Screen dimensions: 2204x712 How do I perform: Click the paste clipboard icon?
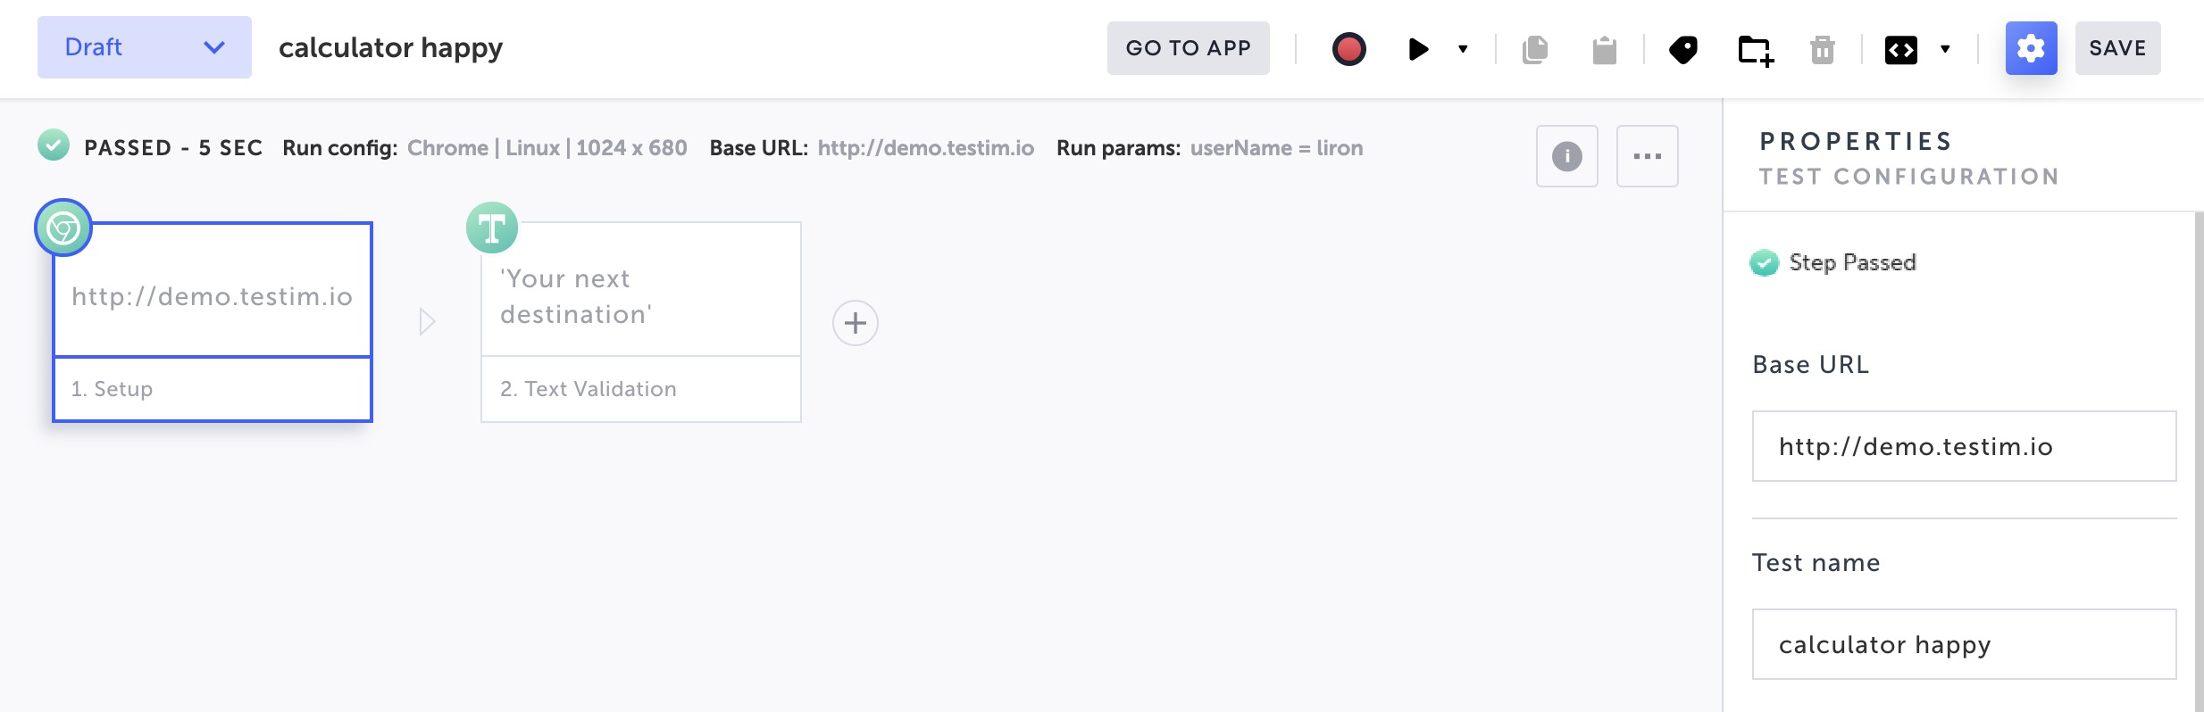pos(1605,49)
